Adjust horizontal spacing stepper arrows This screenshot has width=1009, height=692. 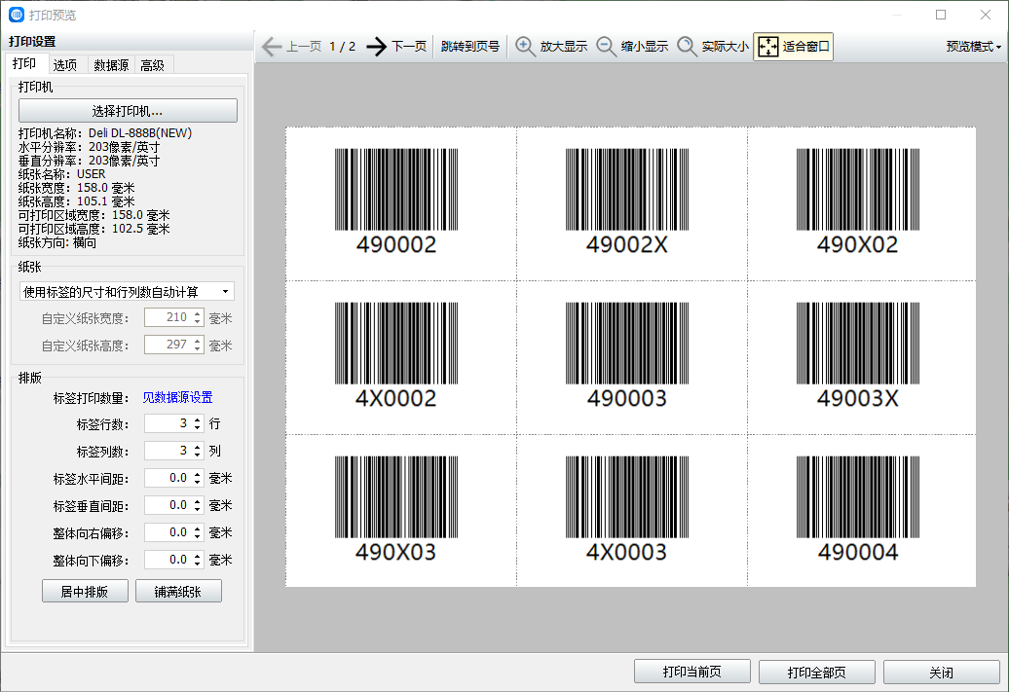(198, 478)
